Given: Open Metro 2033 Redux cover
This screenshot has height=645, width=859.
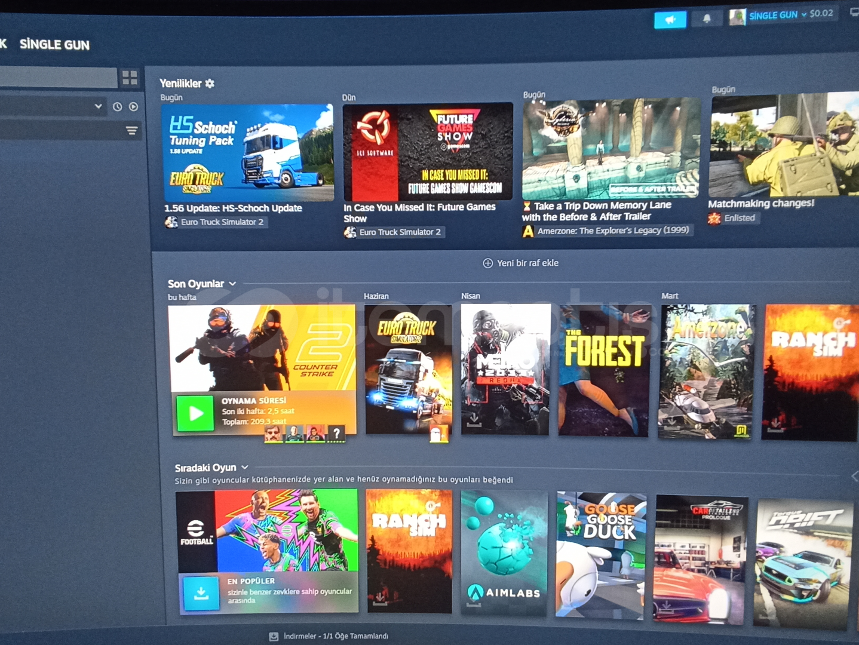Looking at the screenshot, I should click(505, 370).
